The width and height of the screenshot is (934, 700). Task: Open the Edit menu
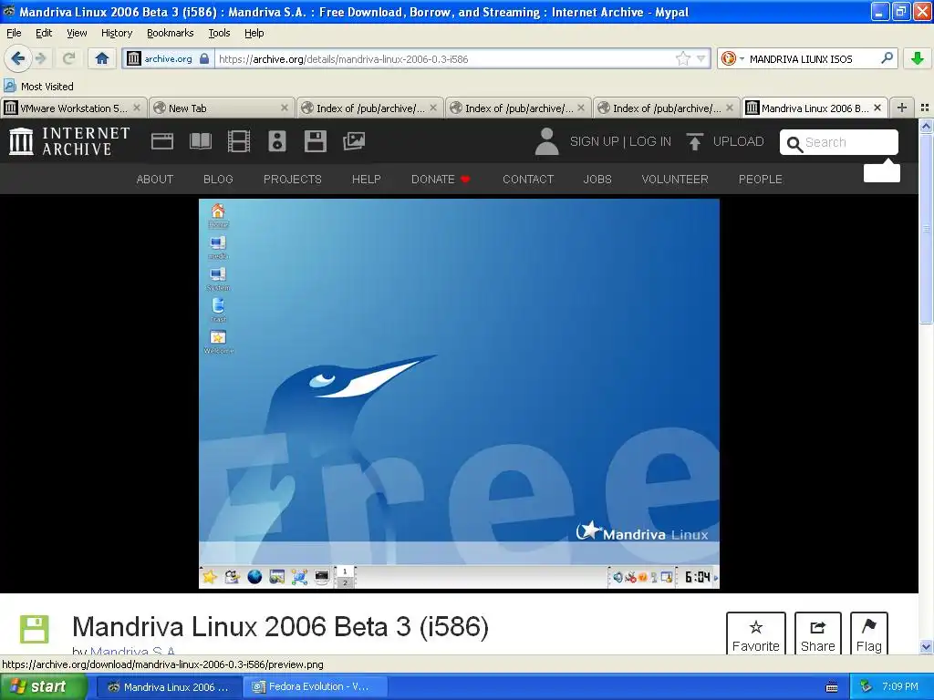[44, 33]
